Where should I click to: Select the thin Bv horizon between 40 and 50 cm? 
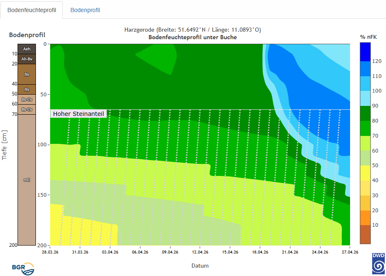27,89
